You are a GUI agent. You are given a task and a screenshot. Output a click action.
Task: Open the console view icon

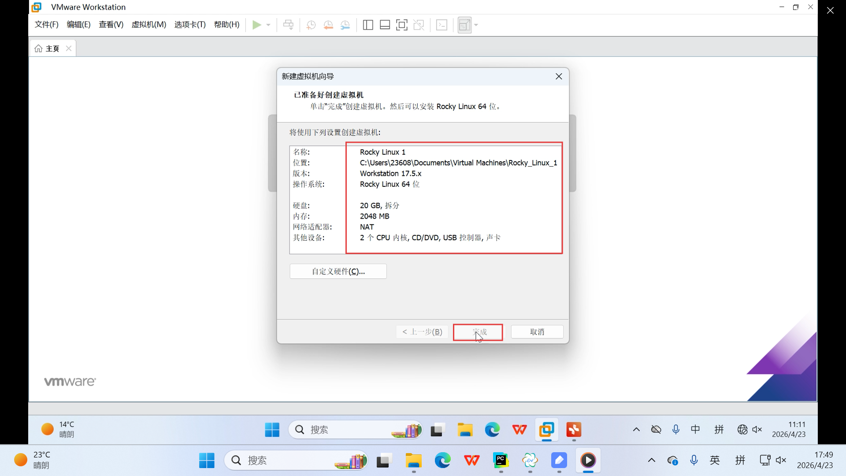(442, 25)
